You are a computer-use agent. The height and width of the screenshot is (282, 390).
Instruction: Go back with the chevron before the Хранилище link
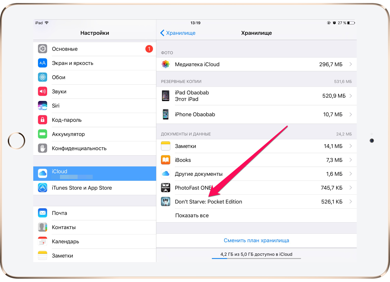[x=162, y=33]
